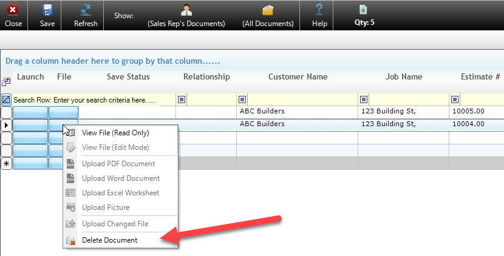Viewport: 504px width, 256px height.
Task: Select row header of estimate 10005.00 row
Action: (x=6, y=112)
